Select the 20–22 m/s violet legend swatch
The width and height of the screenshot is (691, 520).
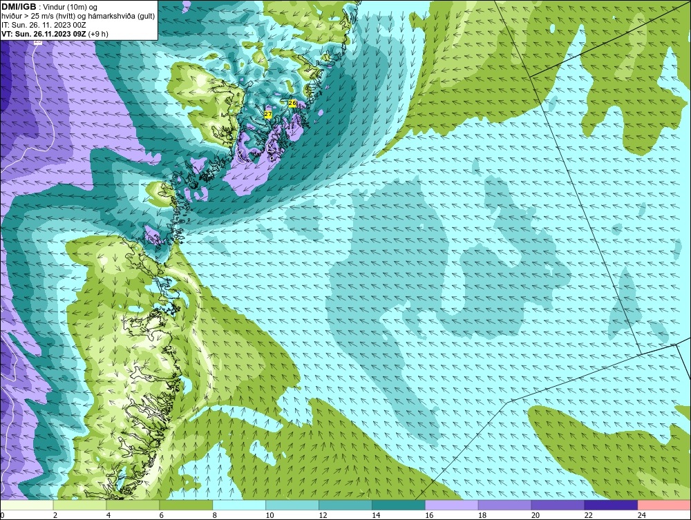point(558,505)
